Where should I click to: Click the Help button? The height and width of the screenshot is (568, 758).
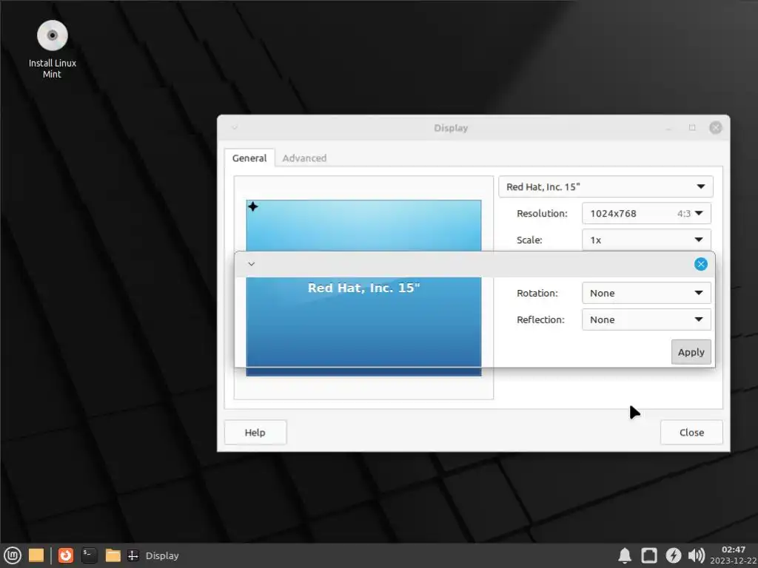pos(255,432)
